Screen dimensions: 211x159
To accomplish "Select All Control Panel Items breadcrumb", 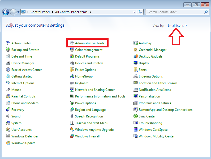I will point(71,12).
